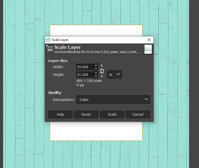Increase Width using the up arrow
Viewport: 199px width, 168px height.
96,65
